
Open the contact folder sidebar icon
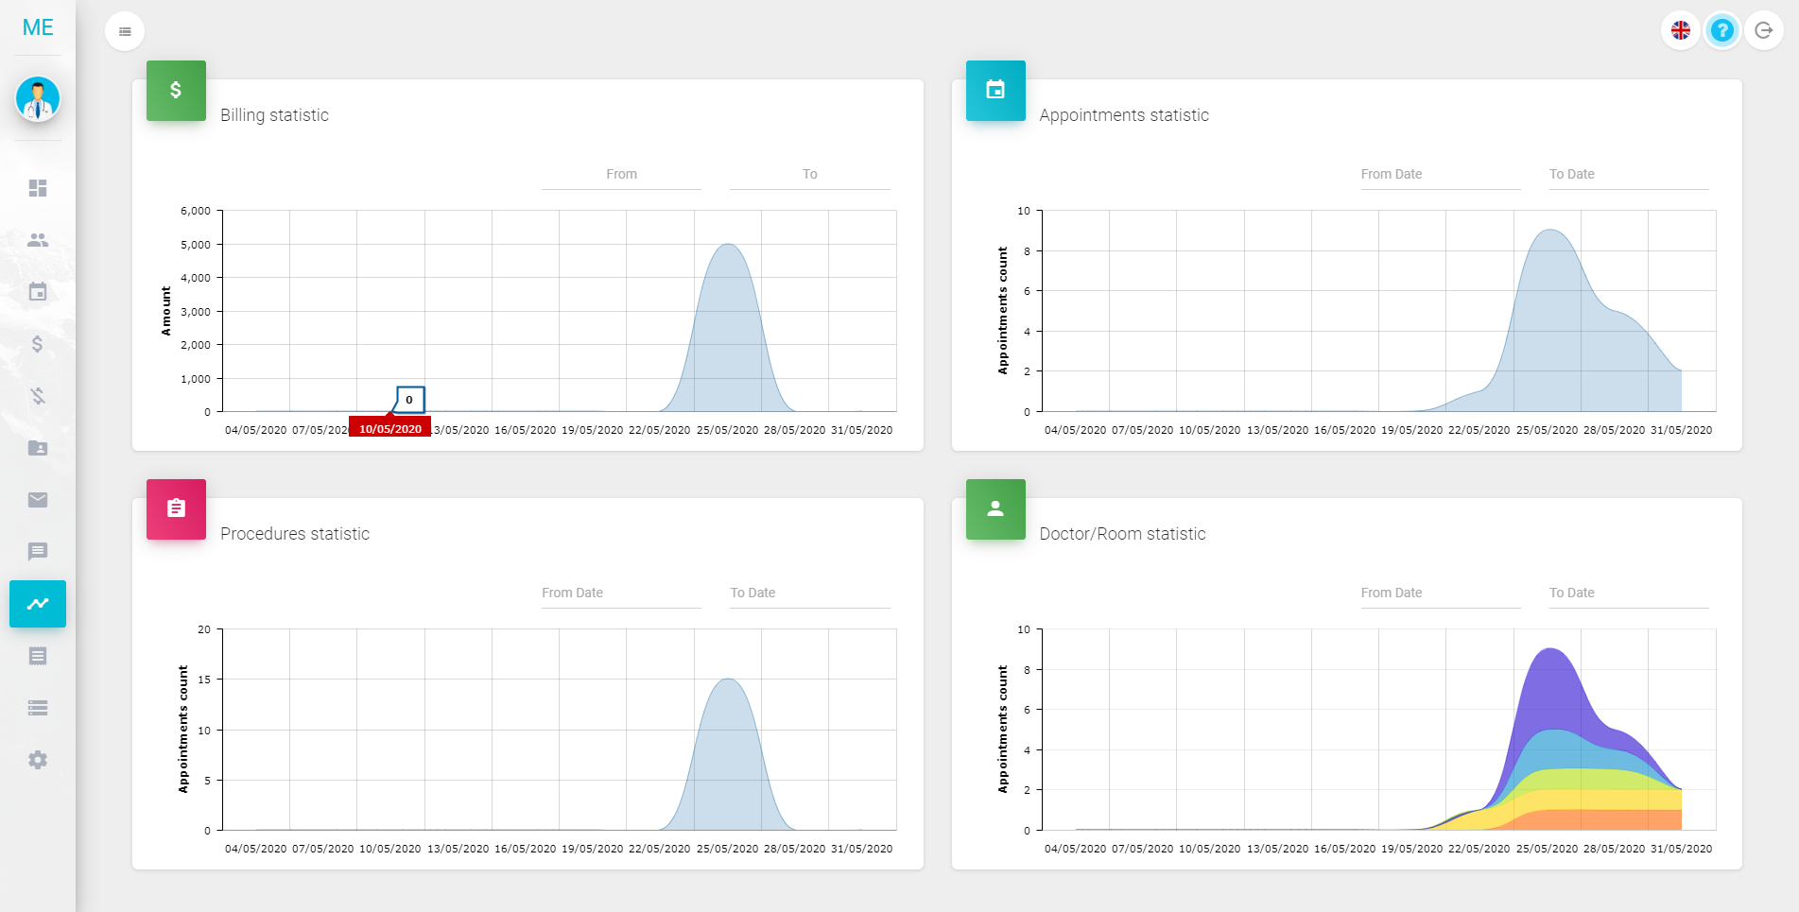pos(38,448)
